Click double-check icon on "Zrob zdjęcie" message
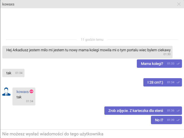Screen dimensions: 184x138 coord(178,111)
